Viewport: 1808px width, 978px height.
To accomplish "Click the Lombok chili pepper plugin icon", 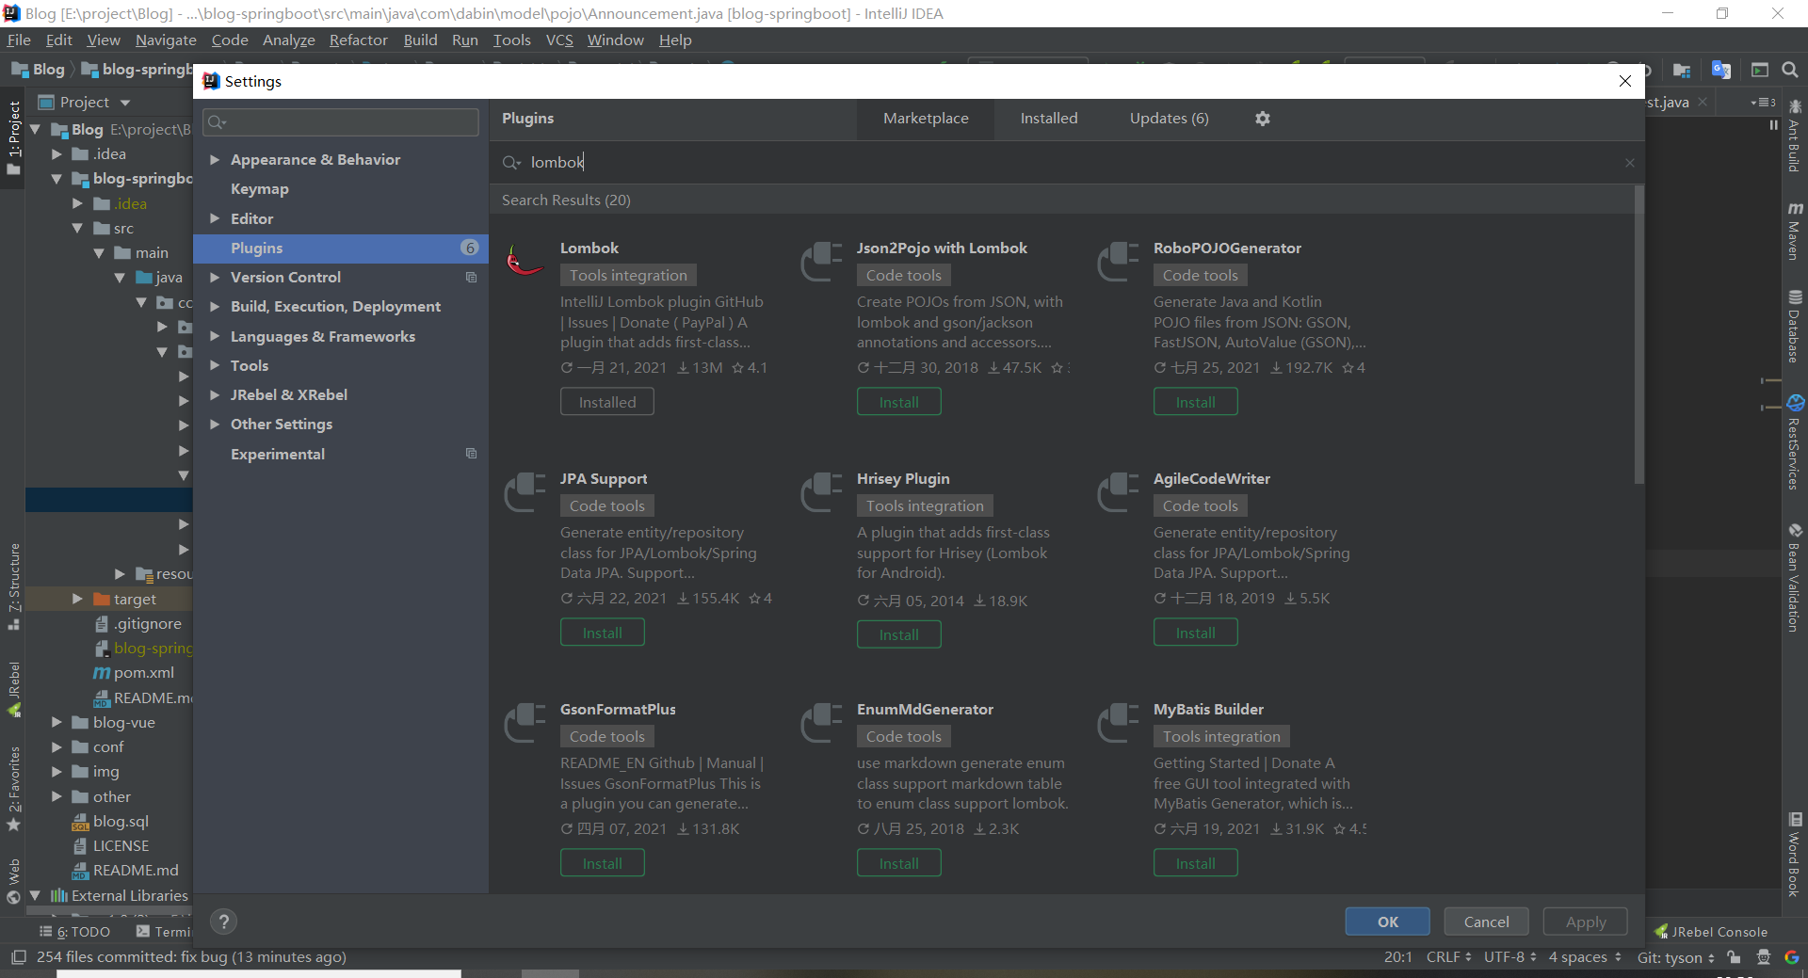I will 525,261.
